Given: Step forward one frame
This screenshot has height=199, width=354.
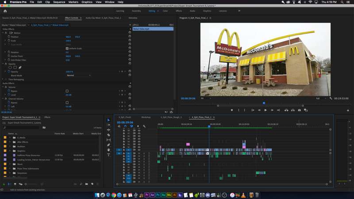Looking at the screenshot, I should coord(272,110).
